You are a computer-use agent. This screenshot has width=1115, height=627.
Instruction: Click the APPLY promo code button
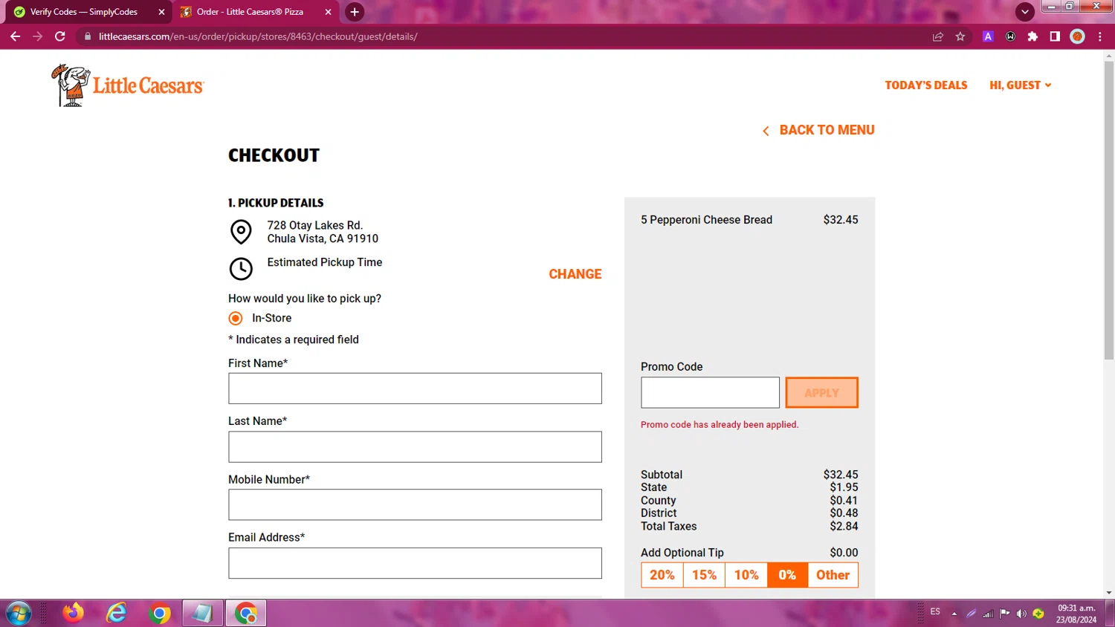click(x=821, y=393)
